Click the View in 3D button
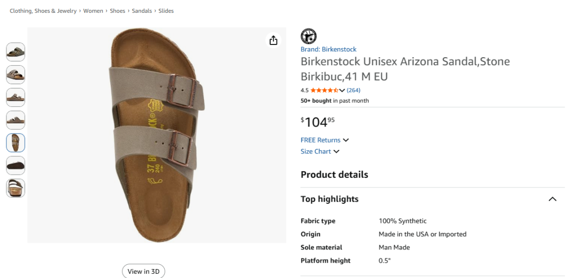The height and width of the screenshot is (278, 572). click(x=144, y=271)
